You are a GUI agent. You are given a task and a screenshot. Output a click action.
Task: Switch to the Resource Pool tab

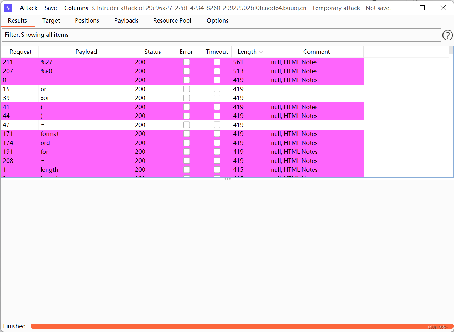(x=172, y=20)
